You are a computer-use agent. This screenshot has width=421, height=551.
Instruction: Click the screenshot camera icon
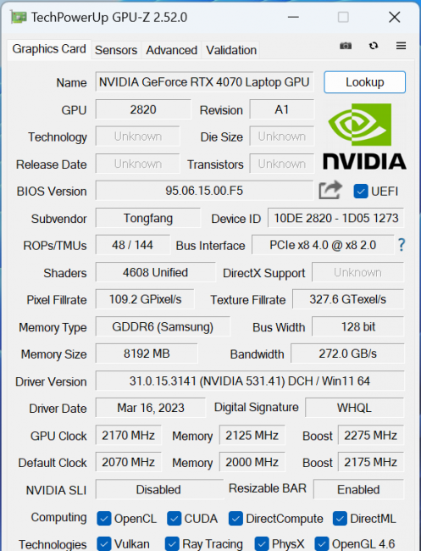[x=346, y=46]
